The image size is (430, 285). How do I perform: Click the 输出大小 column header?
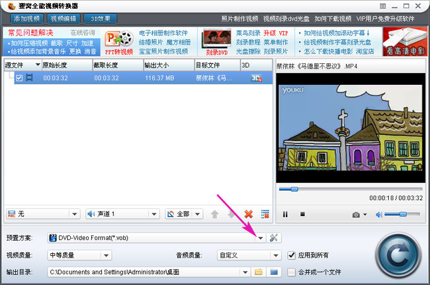point(169,65)
